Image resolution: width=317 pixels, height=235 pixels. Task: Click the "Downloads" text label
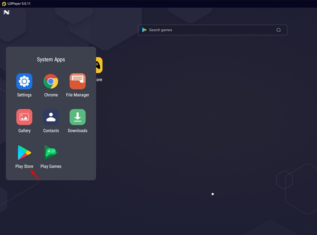(78, 131)
